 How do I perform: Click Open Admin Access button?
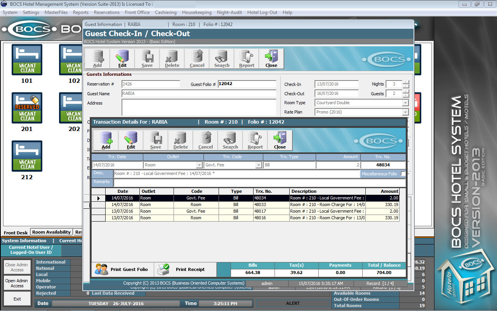click(x=17, y=283)
